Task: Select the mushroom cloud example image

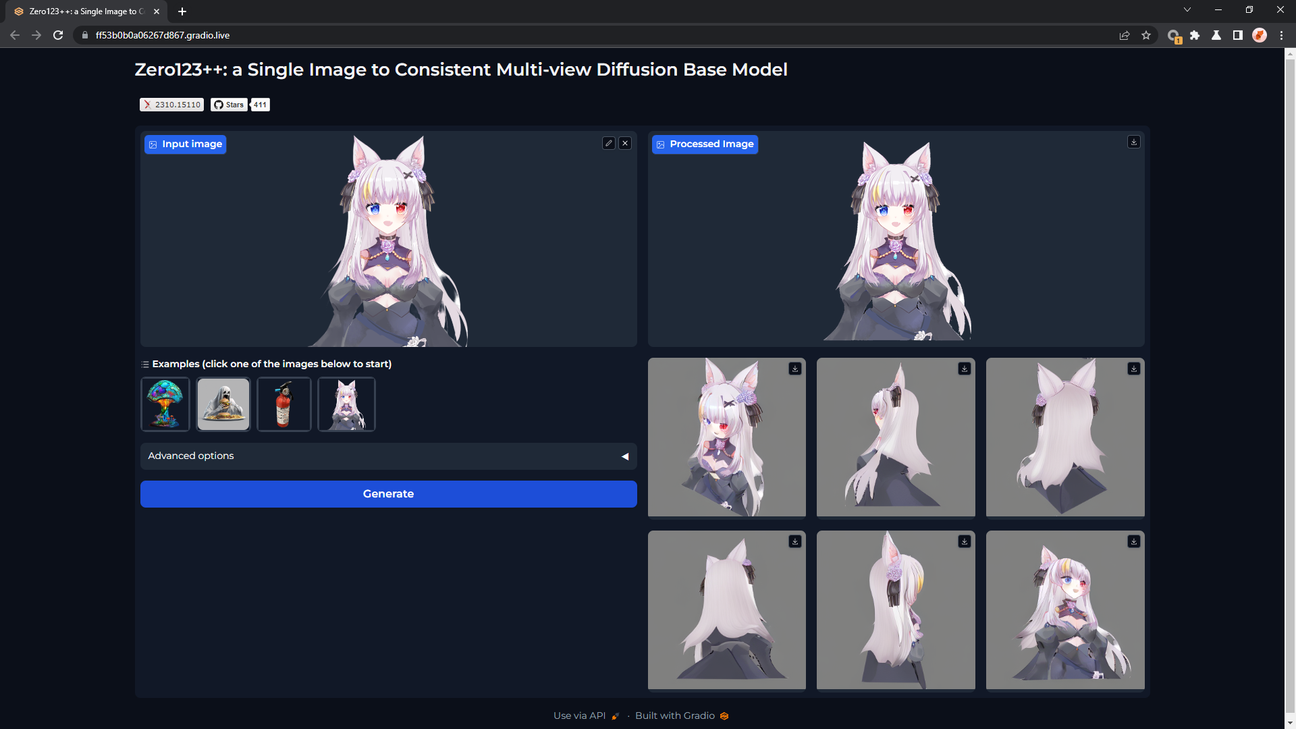Action: (165, 404)
